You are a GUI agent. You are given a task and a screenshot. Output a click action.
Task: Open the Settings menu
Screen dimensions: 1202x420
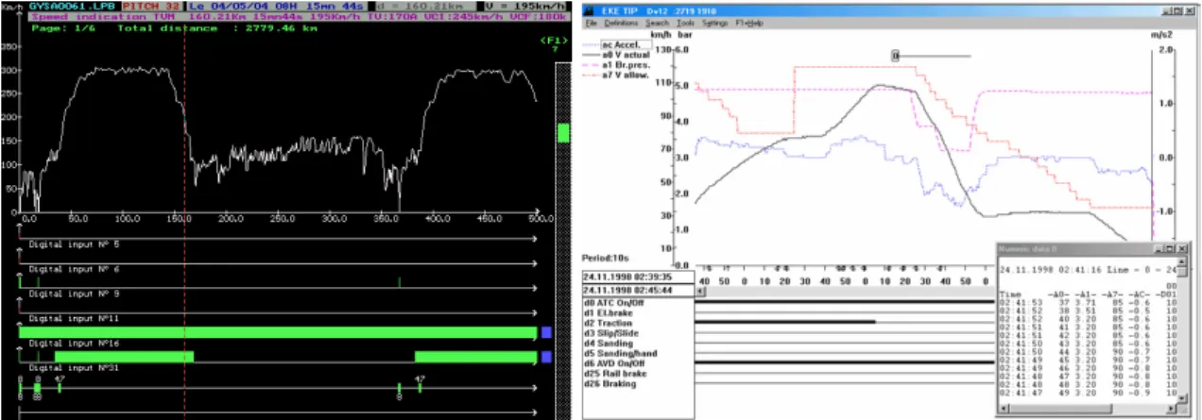coord(714,23)
